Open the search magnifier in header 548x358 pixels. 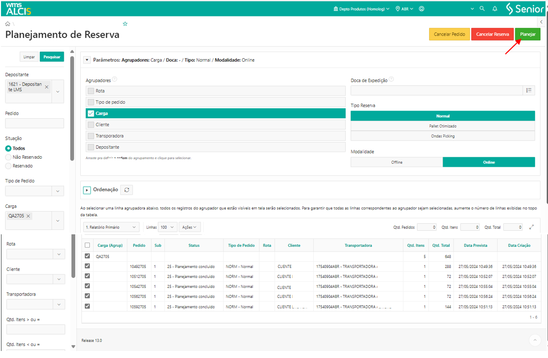(x=482, y=9)
